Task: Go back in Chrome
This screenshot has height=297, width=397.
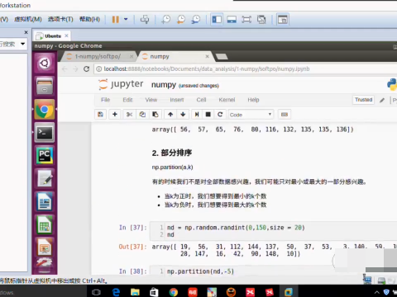Action: [x=65, y=68]
